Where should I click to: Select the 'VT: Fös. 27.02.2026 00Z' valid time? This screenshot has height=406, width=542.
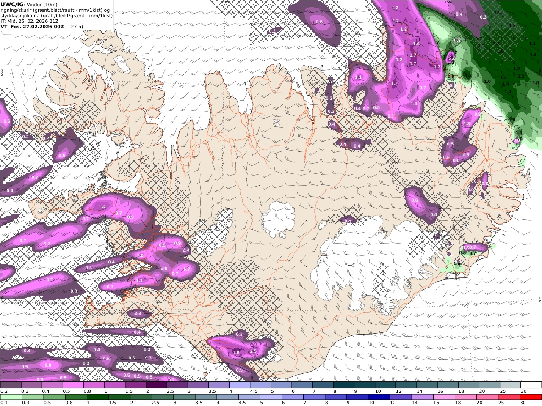pos(32,27)
